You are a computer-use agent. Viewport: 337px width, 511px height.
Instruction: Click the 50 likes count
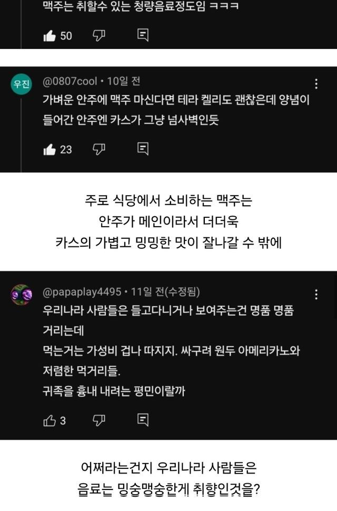[66, 36]
